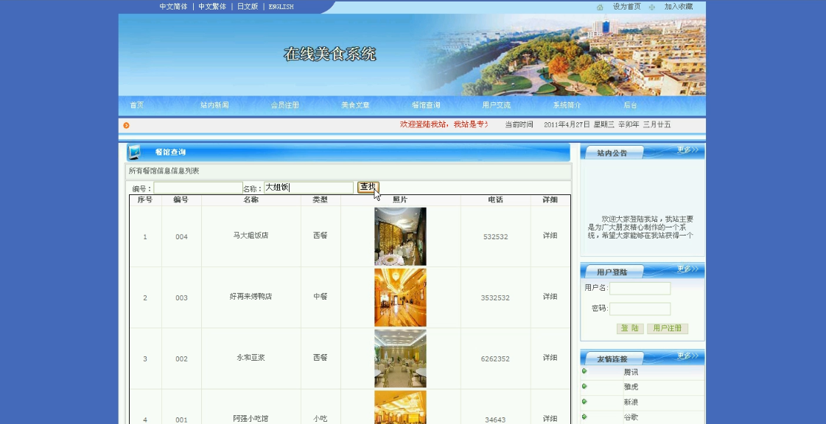
Task: Click the restaurant name 好再来烤鸭店
Action: click(251, 297)
